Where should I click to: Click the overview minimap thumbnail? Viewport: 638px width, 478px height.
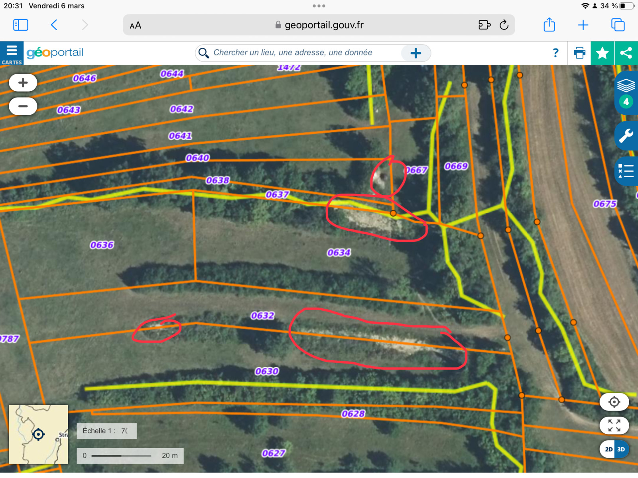pyautogui.click(x=38, y=434)
